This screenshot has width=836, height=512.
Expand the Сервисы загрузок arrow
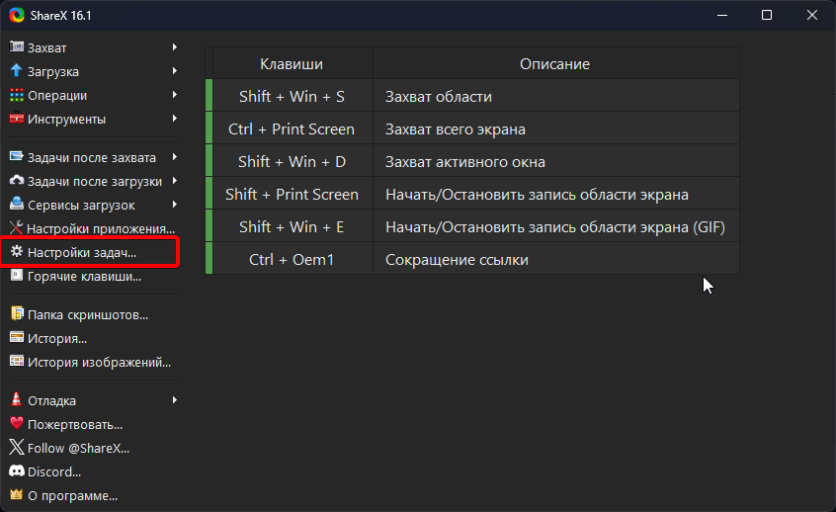tap(174, 205)
